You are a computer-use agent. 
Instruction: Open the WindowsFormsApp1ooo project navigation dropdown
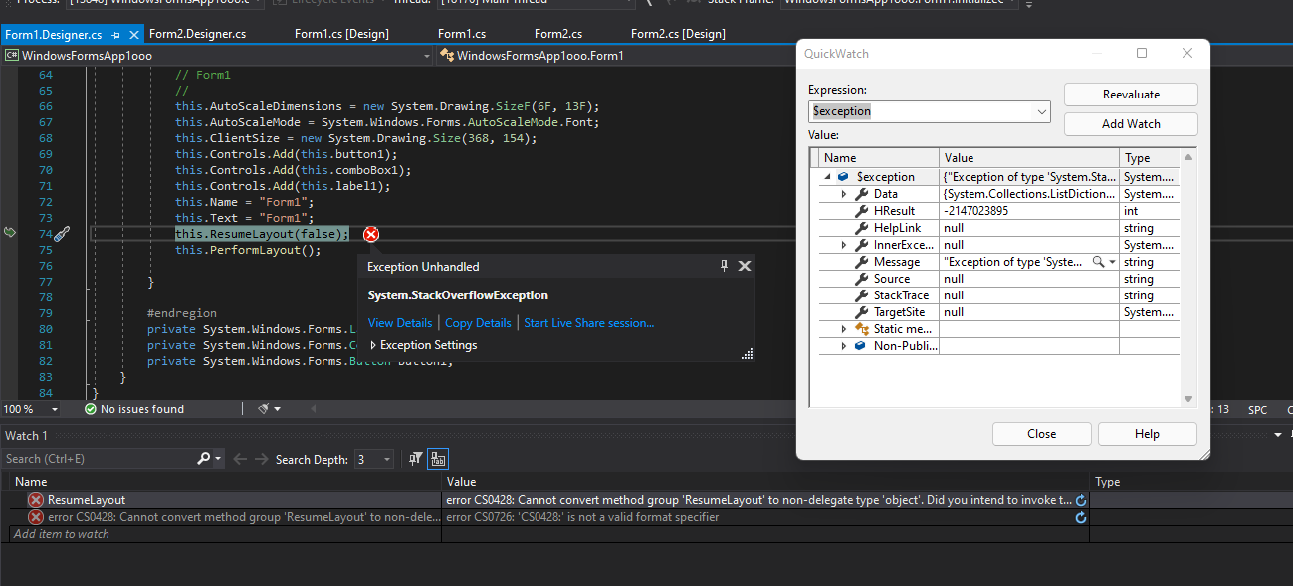425,56
